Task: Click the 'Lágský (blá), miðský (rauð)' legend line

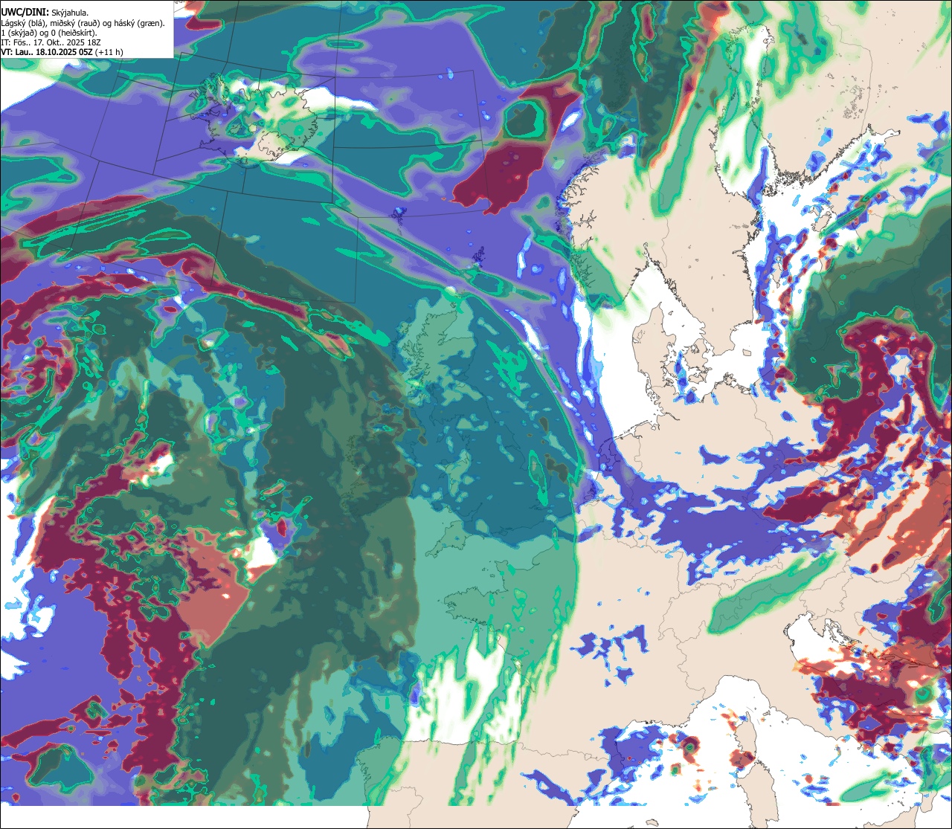Action: click(x=83, y=22)
